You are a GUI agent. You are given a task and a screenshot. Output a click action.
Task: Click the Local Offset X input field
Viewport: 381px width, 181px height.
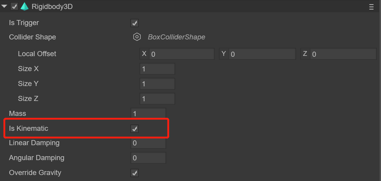coord(182,54)
